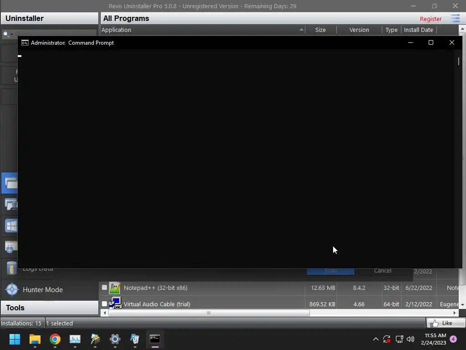The width and height of the screenshot is (466, 350).
Task: Switch to Command Prompt on the taskbar
Action: pyautogui.click(x=155, y=339)
